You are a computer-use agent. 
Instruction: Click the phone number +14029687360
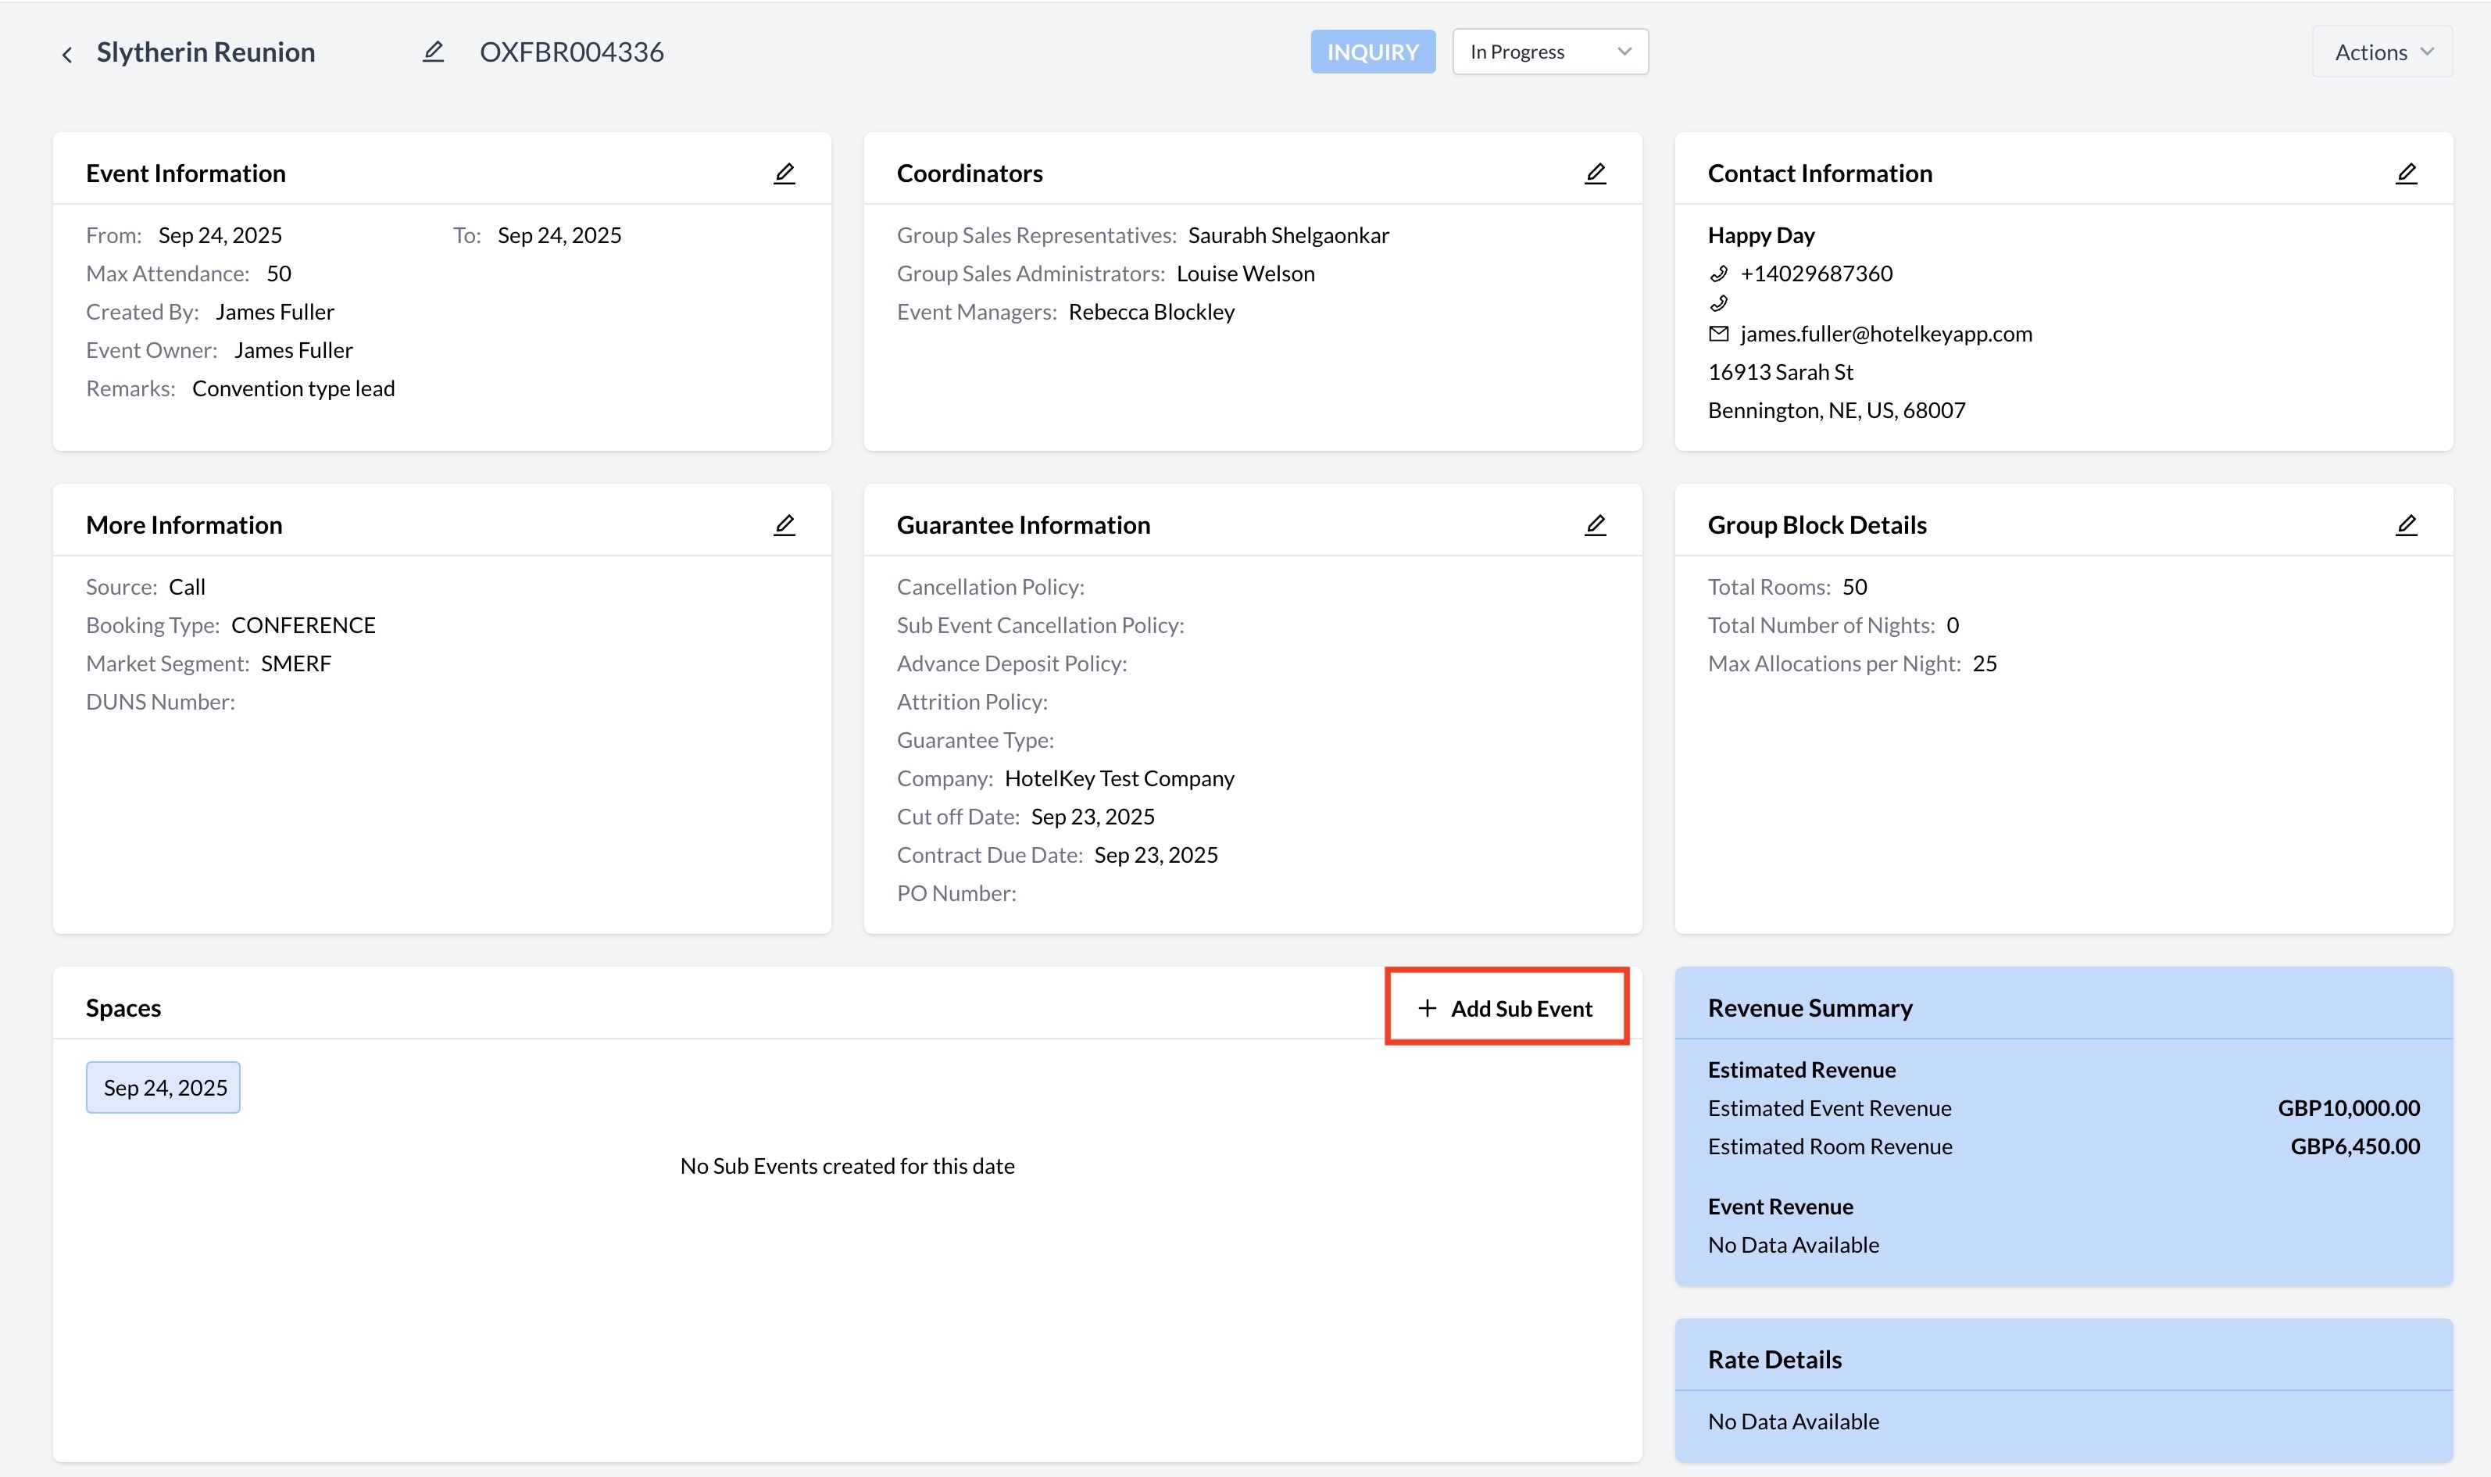pos(1816,273)
